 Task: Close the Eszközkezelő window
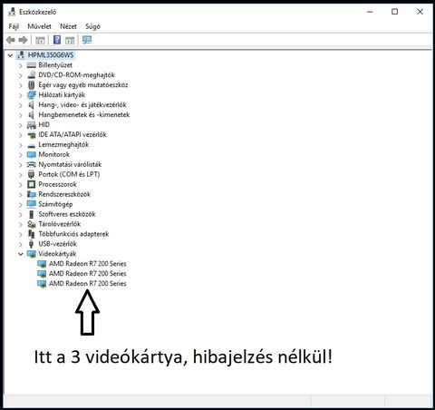(x=420, y=12)
